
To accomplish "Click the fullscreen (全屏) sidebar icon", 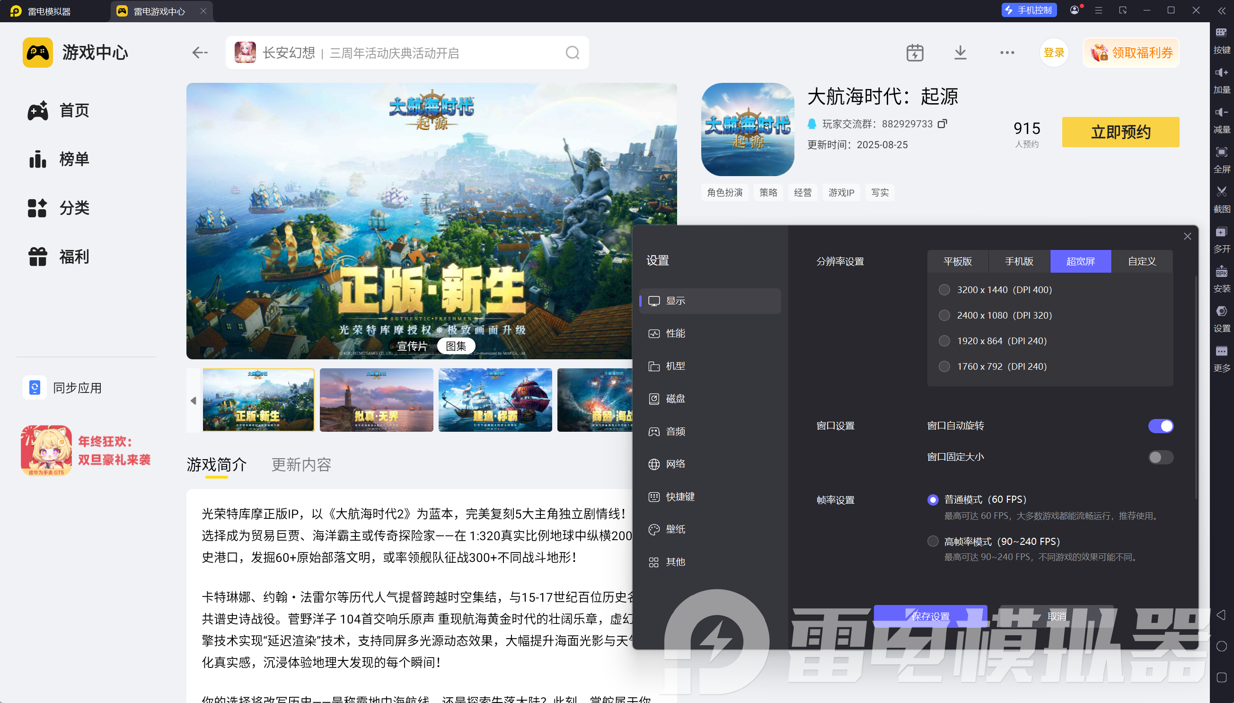I will coord(1221,152).
